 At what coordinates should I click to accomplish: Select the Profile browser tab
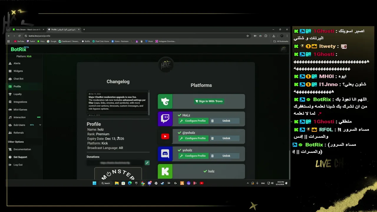coord(63,29)
